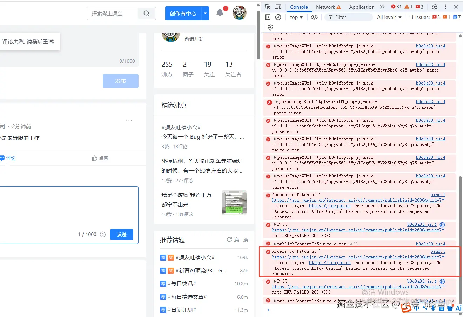Image resolution: width=463 pixels, height=317 pixels.
Task: Click the question mark help icon beside 1 / 1000
Action: (x=103, y=235)
